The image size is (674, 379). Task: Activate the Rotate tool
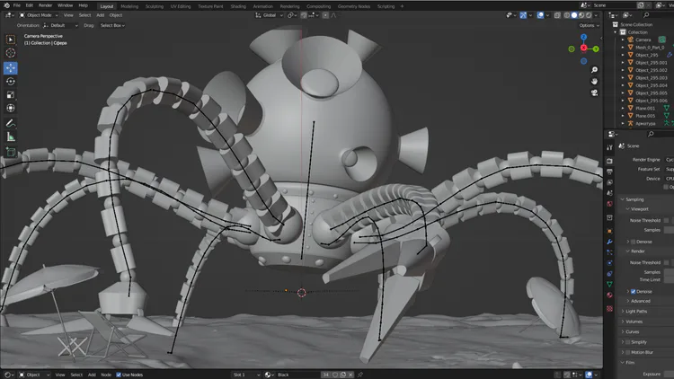(11, 81)
